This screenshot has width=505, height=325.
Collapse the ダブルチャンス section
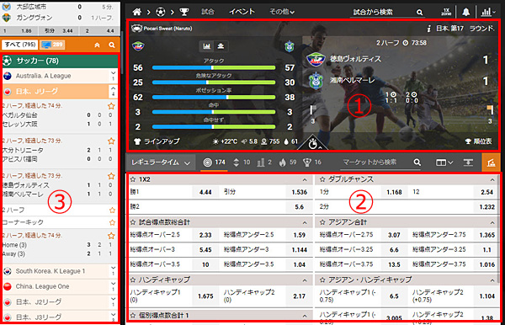click(x=492, y=179)
